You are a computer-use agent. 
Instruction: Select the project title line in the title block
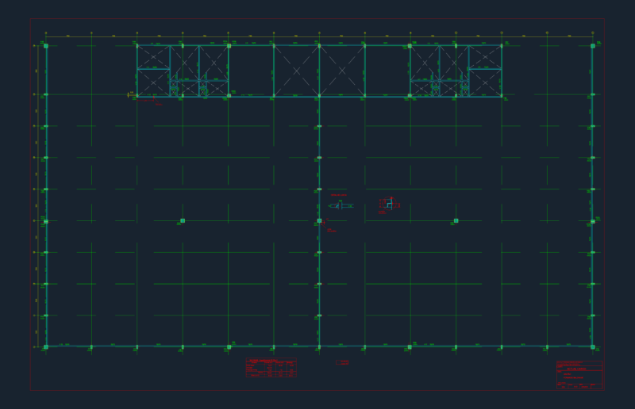pos(577,369)
